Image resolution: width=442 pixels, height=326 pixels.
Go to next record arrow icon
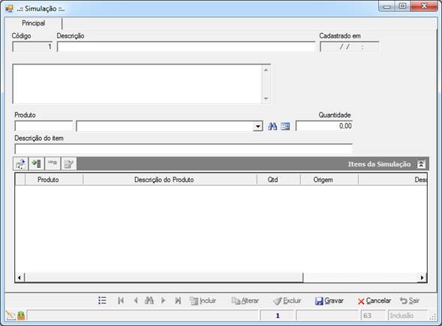(163, 301)
